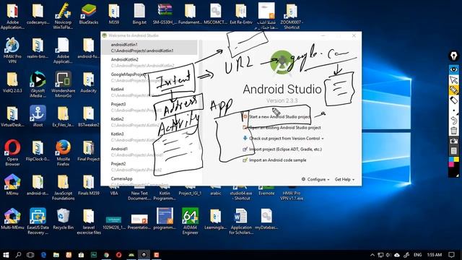Screen dimensions: 462x260
Task: Select Recycle Bin on desktop
Action: point(63,219)
